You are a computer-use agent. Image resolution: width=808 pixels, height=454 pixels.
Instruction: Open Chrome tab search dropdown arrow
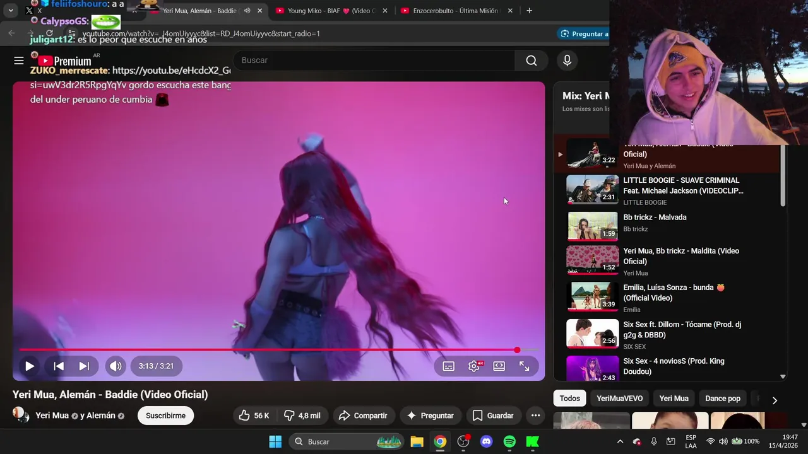tap(11, 11)
